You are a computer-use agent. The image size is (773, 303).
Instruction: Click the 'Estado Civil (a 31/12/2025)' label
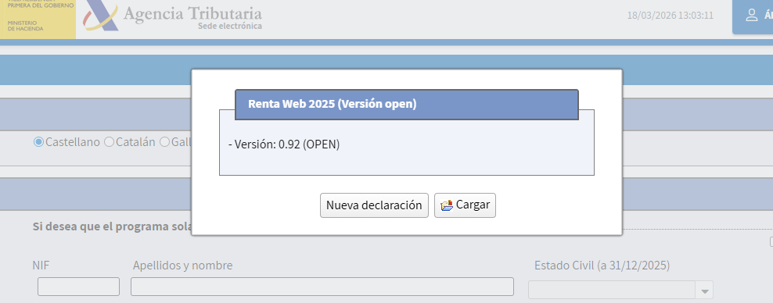click(602, 266)
